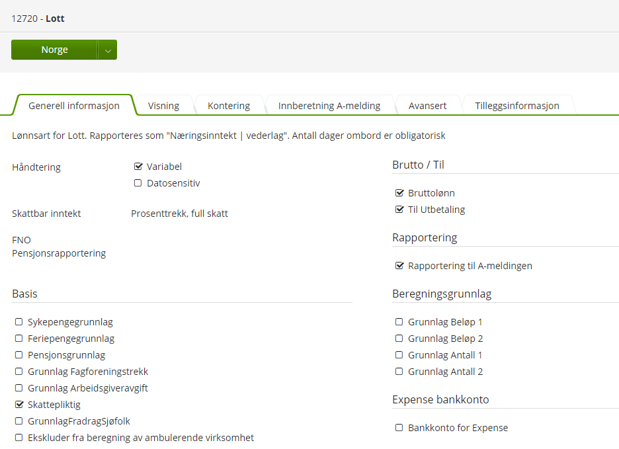
Task: Uncheck the Skattepliktig checkbox
Action: click(x=19, y=405)
